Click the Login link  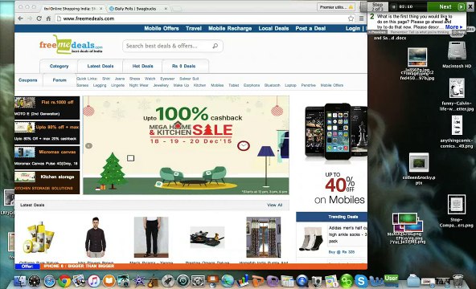tap(353, 28)
